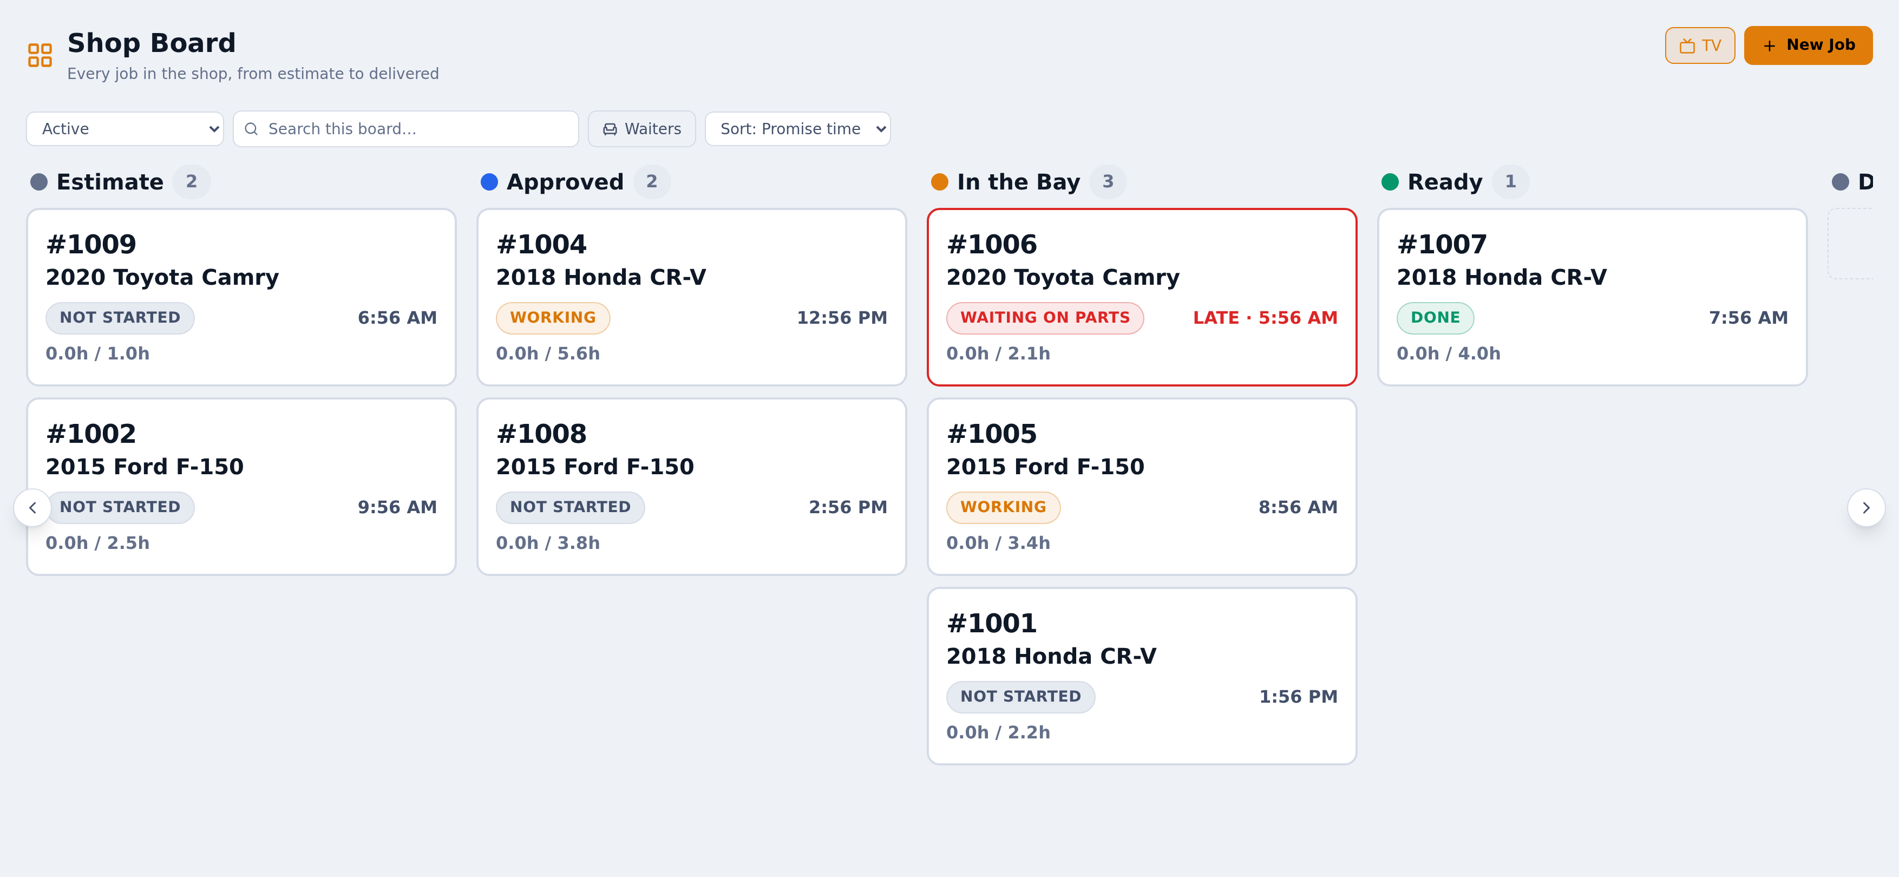Toggle the Waiters filter
The width and height of the screenshot is (1899, 877).
[641, 129]
